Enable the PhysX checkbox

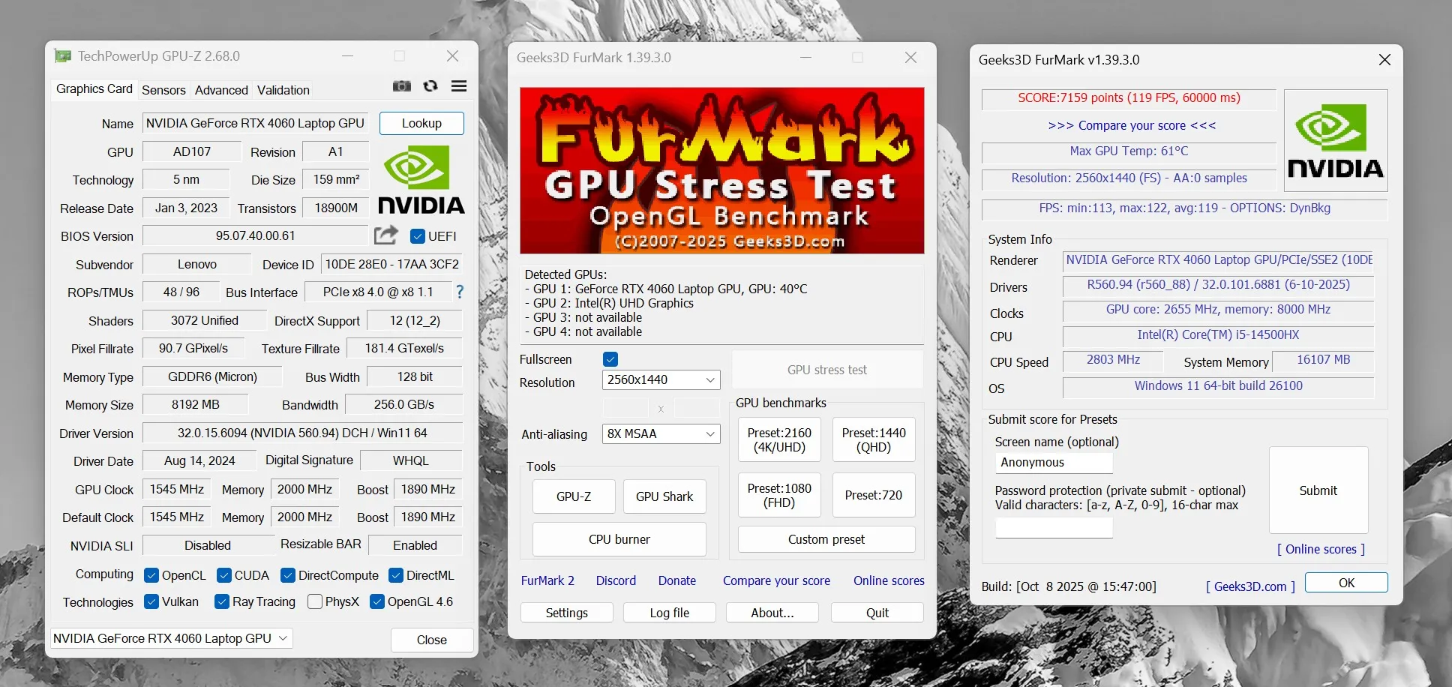(316, 601)
